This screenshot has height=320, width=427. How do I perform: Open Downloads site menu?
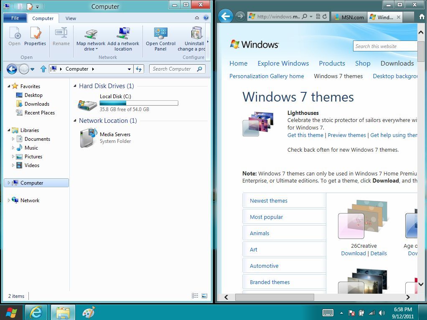[x=397, y=63]
